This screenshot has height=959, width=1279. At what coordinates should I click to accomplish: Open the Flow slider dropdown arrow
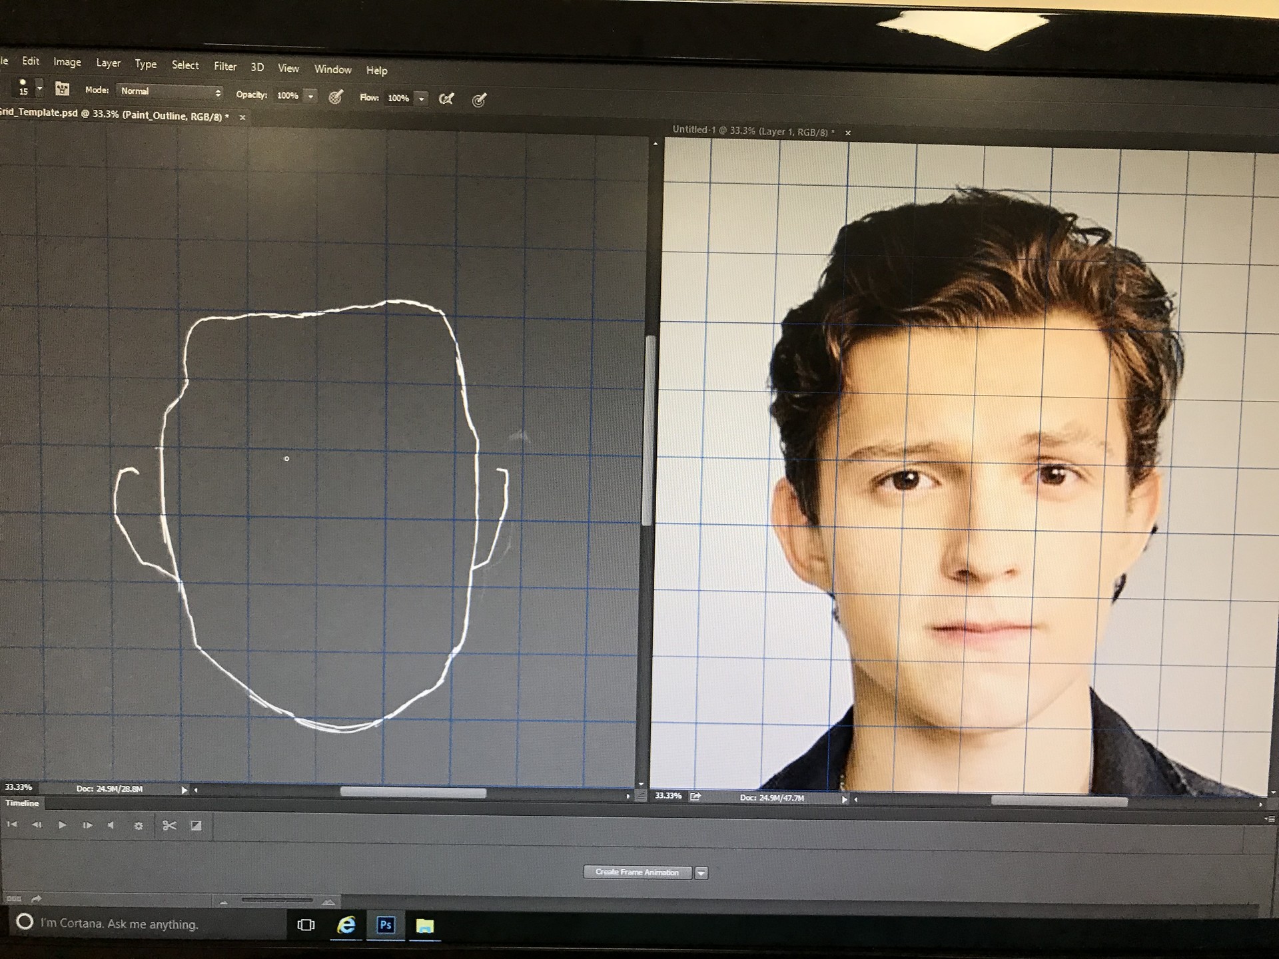pos(421,99)
